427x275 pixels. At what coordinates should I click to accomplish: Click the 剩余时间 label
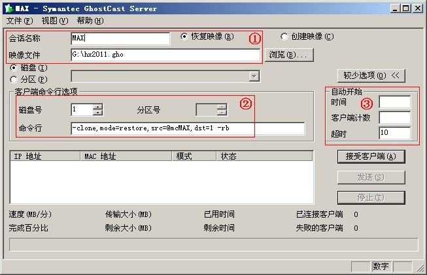[x=219, y=228]
